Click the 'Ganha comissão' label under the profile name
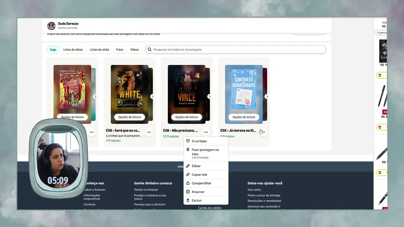Image resolution: width=404 pixels, height=227 pixels. pos(68,28)
